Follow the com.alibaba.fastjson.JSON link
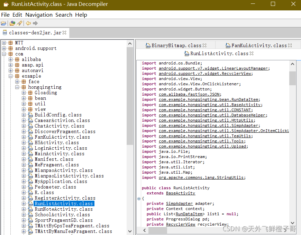Viewport: 301px width, 235px height. tap(189, 94)
